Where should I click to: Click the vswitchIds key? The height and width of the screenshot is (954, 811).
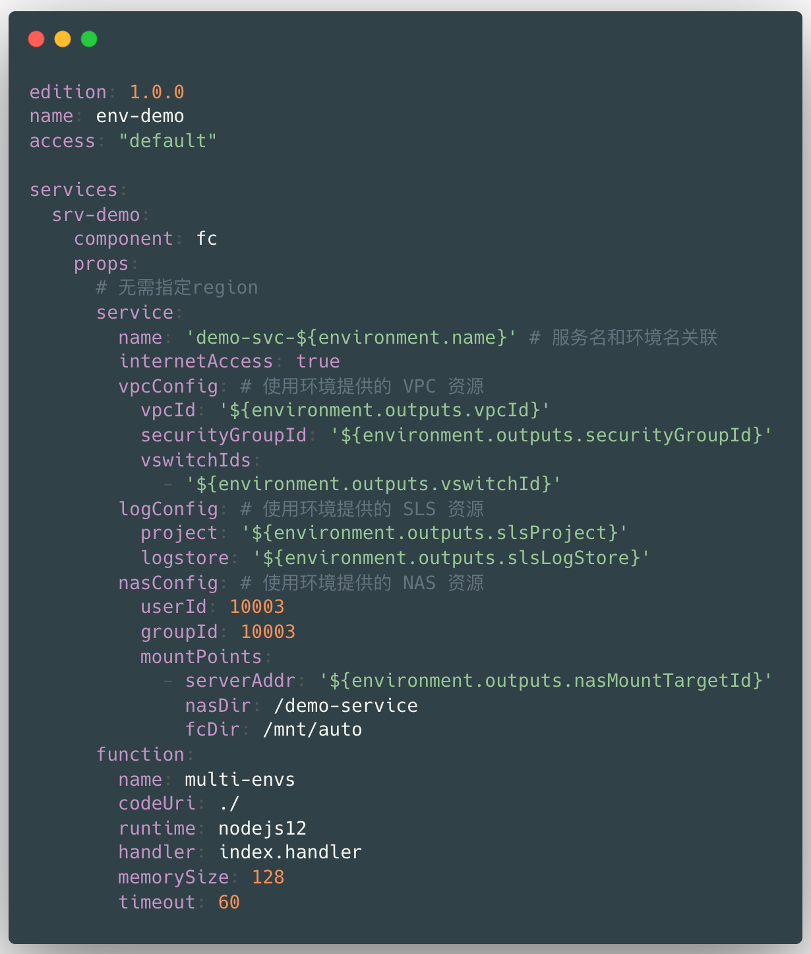[x=196, y=461]
